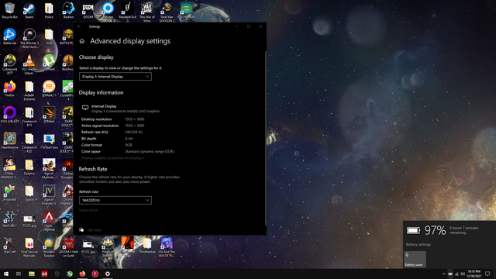Click the Settings back arrow
The width and height of the screenshot is (496, 279).
click(x=79, y=26)
